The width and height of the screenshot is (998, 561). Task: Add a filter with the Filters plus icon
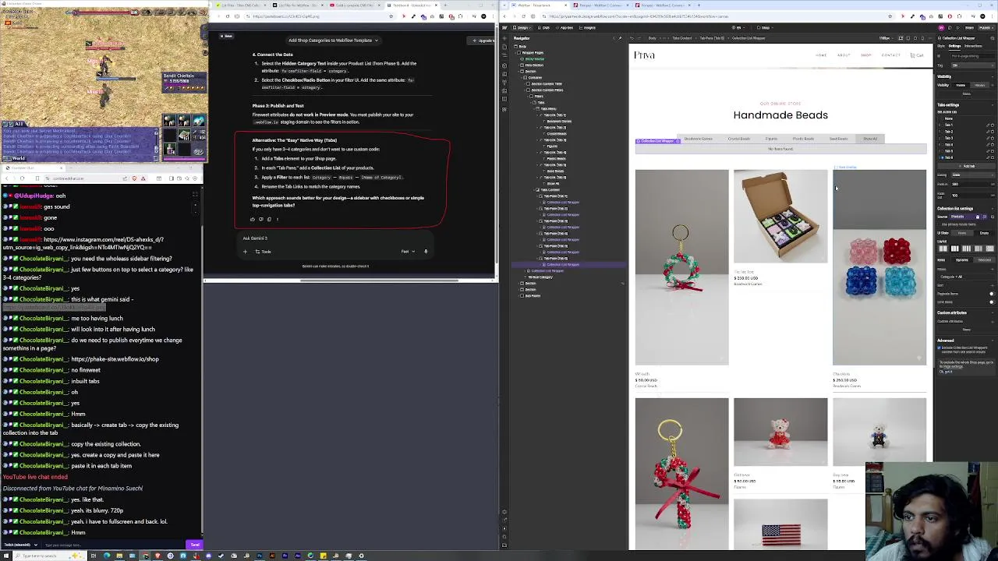point(992,269)
